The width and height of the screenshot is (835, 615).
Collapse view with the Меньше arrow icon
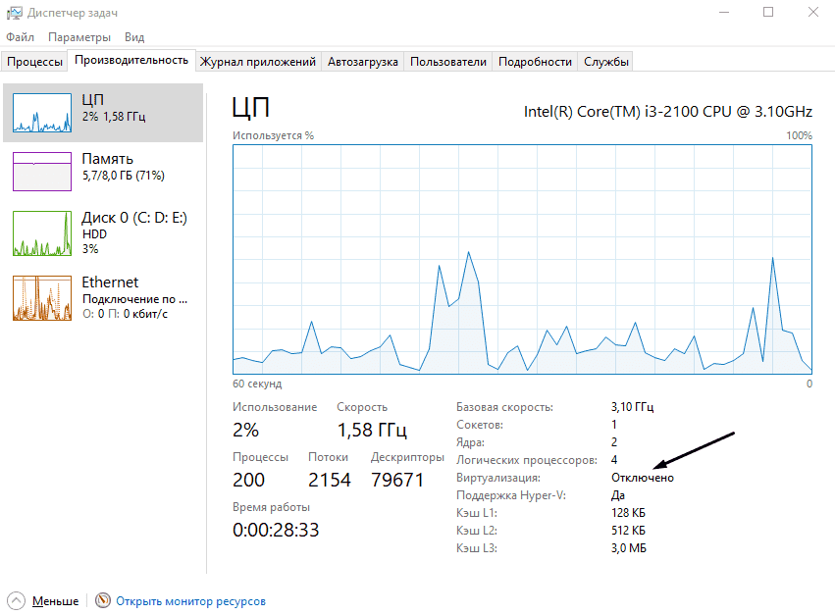17,600
